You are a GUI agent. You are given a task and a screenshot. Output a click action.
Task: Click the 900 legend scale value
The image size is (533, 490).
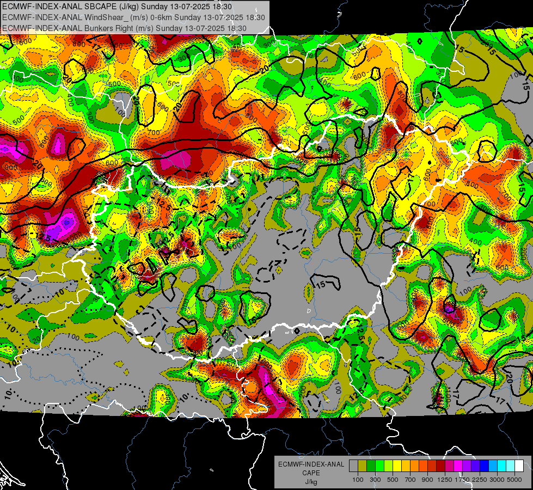(427, 480)
